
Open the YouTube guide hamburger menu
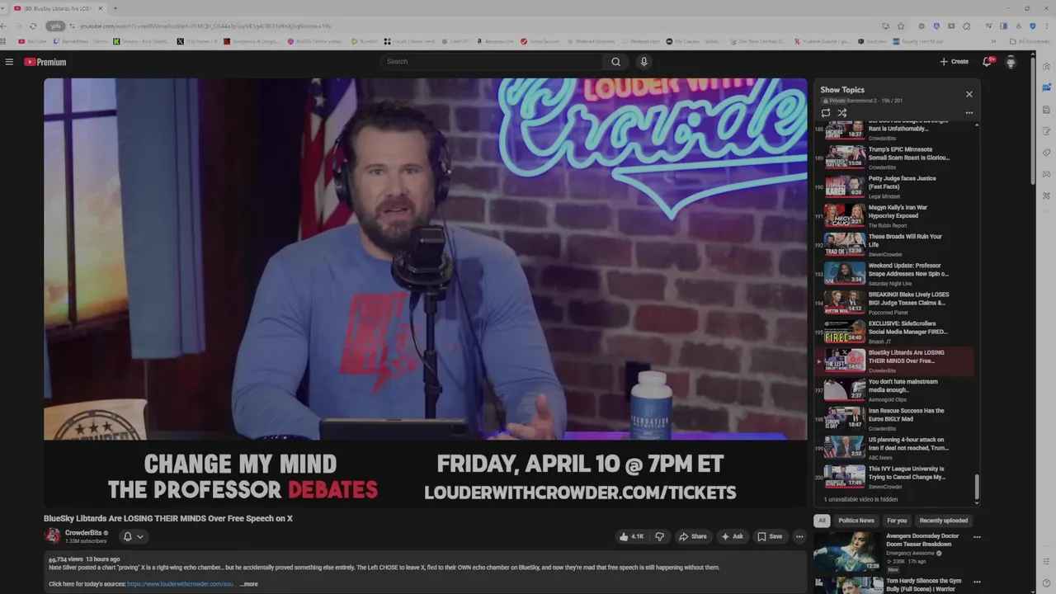[9, 62]
